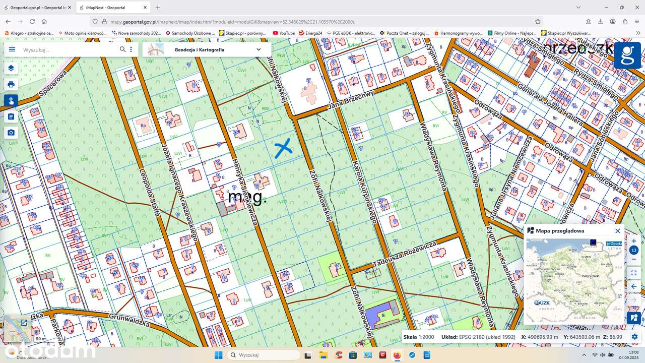Open the Allegro bookmark in bookmarks bar
The width and height of the screenshot is (645, 363).
click(29, 33)
